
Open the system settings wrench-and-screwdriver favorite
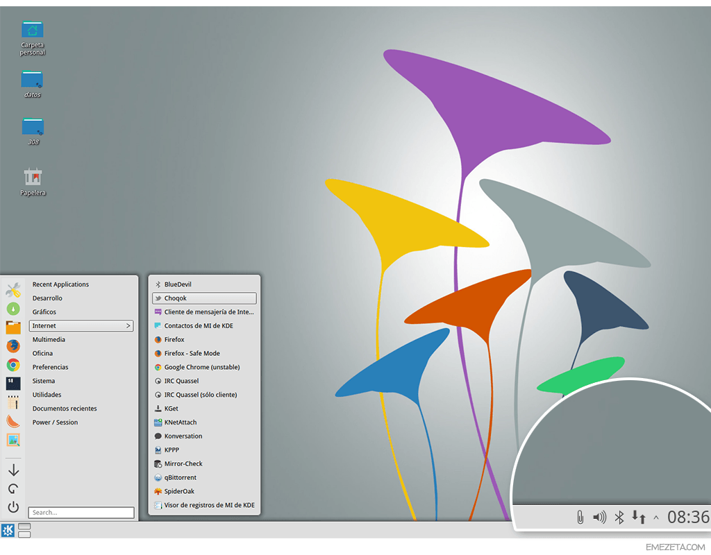click(x=13, y=290)
